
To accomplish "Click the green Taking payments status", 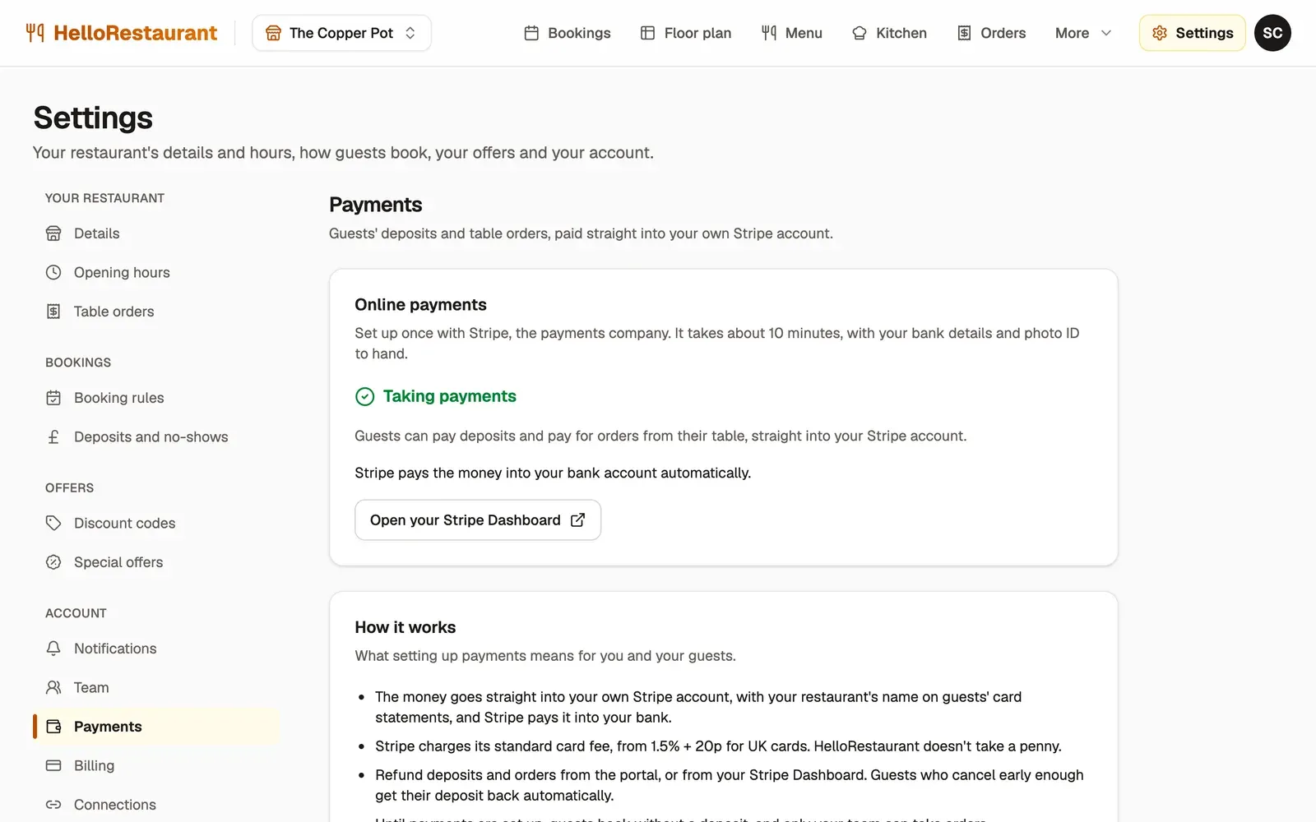I will 436,396.
